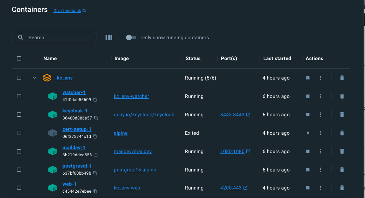
Task: Open the kc_env stack link
Action: coord(65,78)
